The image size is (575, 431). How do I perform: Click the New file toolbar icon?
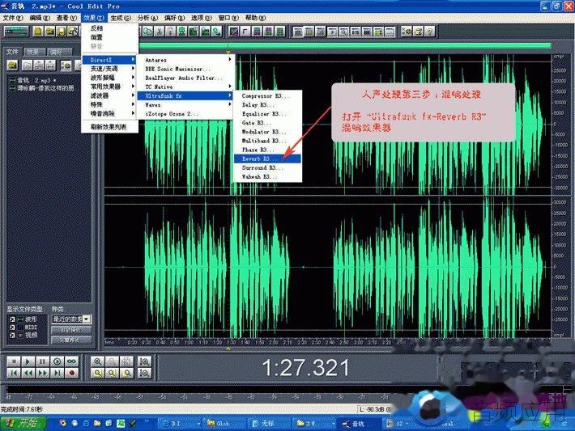tap(38, 32)
